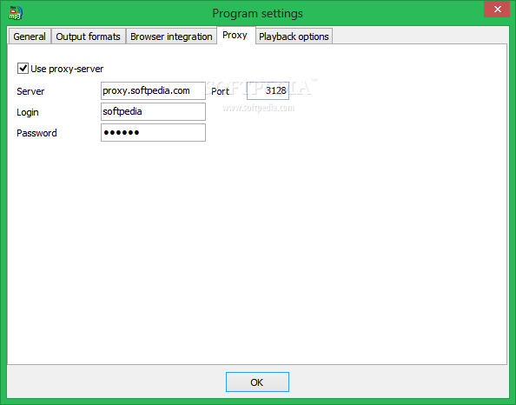Click the Login field containing softpedia
Image resolution: width=516 pixels, height=405 pixels.
[154, 111]
